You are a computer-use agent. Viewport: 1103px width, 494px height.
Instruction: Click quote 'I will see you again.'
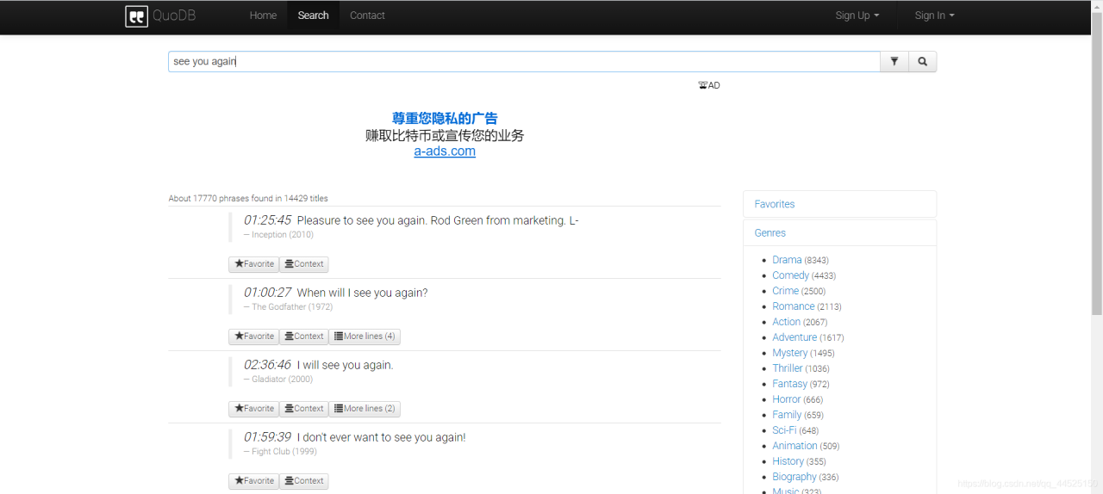[345, 365]
